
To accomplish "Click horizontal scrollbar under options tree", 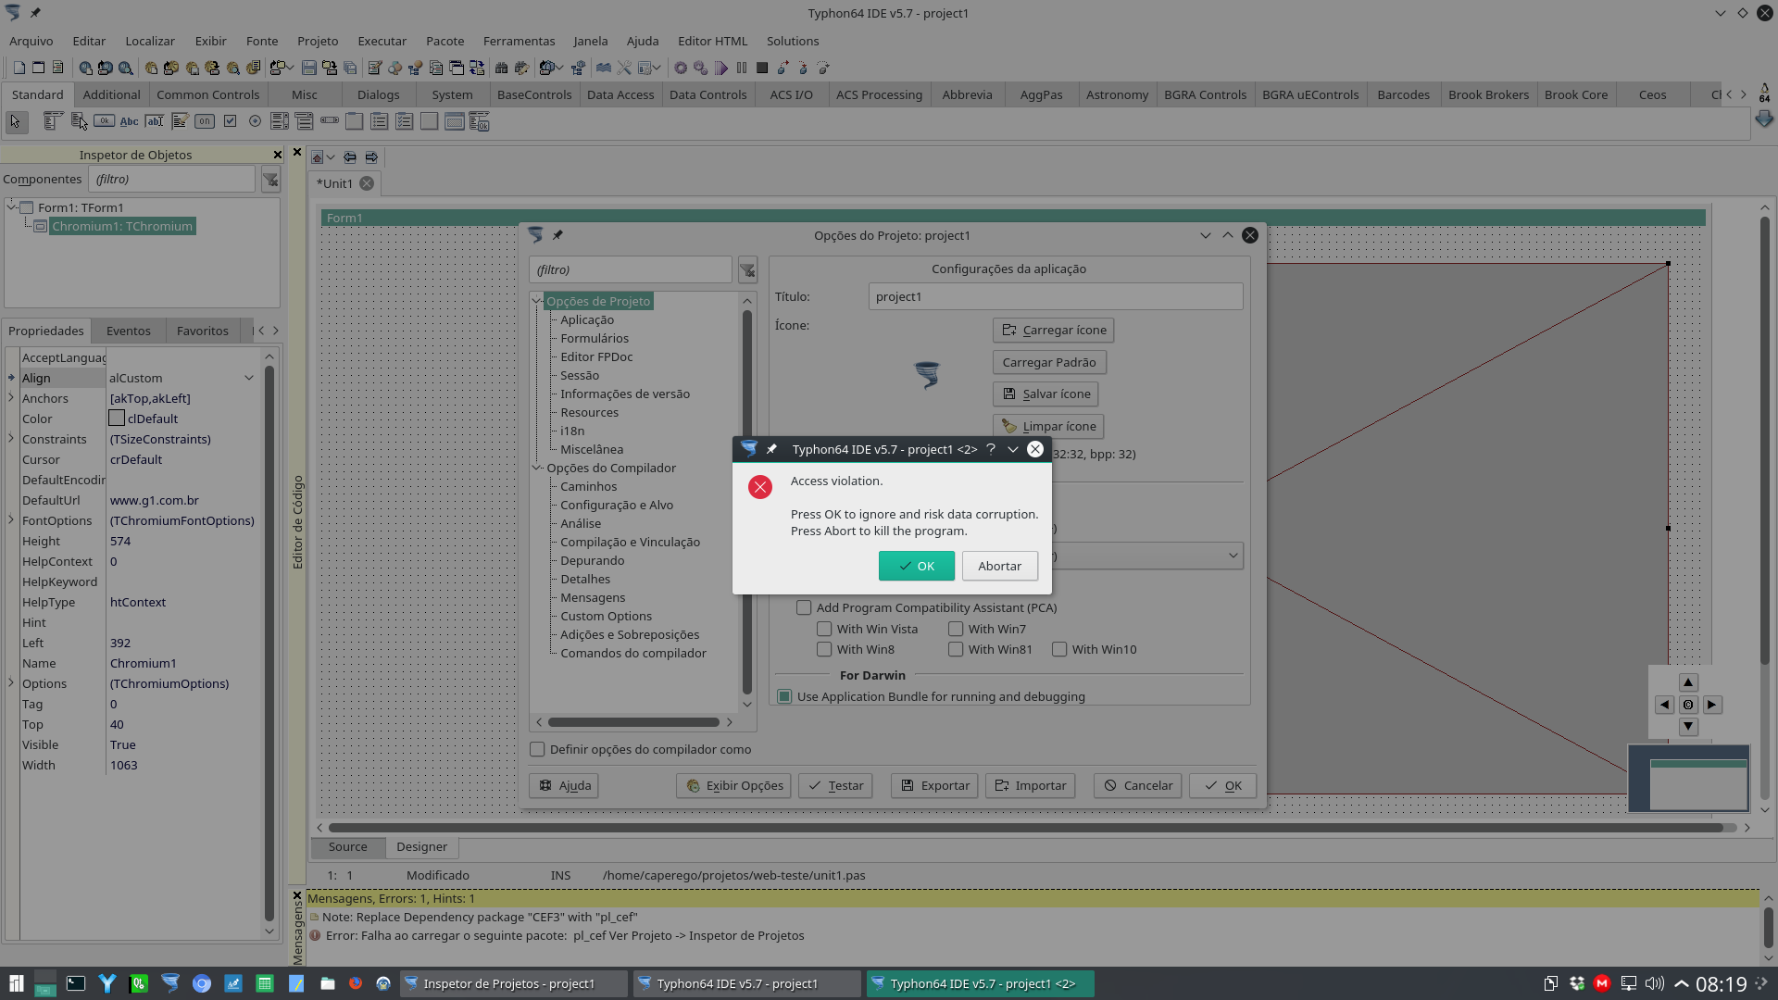I will click(633, 722).
